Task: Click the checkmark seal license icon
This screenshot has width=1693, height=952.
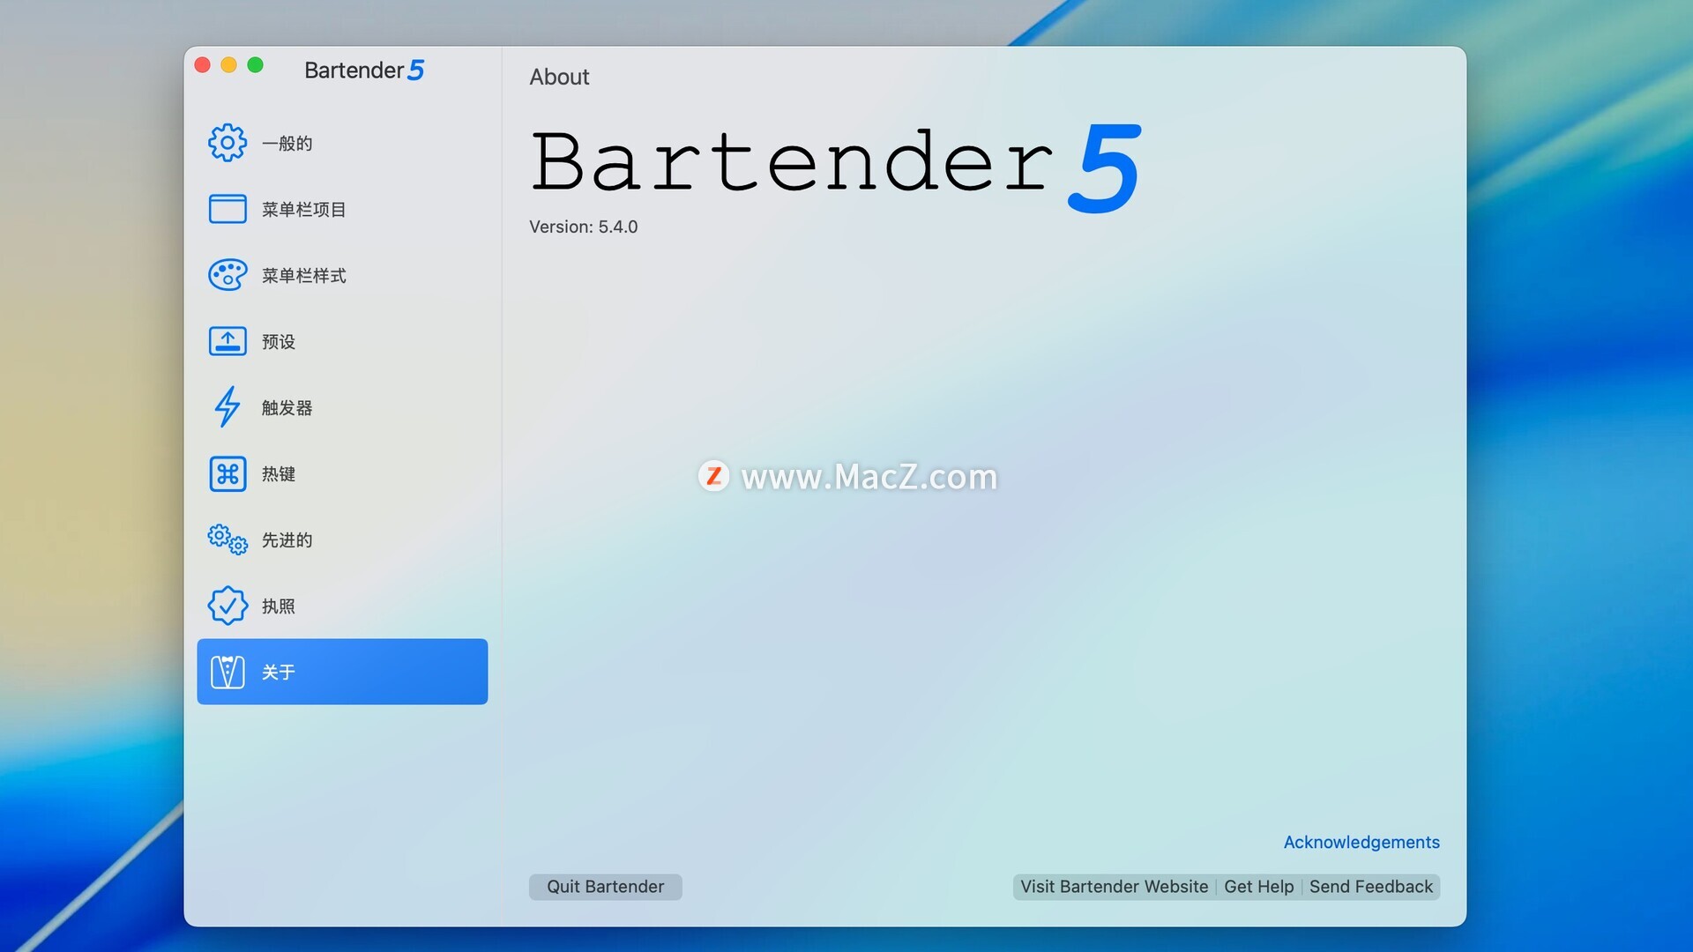Action: pos(227,606)
